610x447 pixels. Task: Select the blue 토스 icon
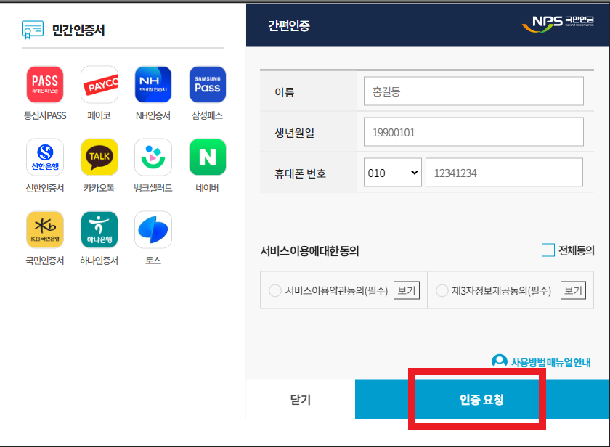(x=153, y=229)
